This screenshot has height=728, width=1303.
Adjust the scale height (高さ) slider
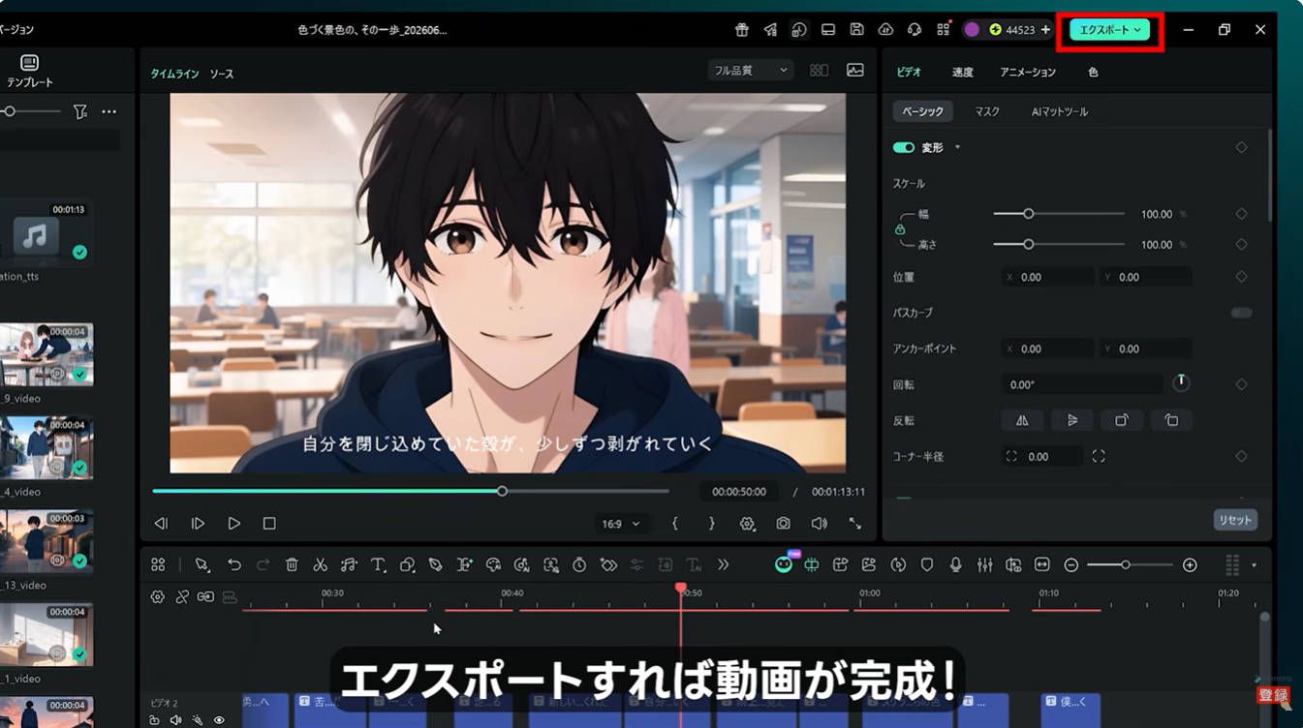pyautogui.click(x=1059, y=245)
